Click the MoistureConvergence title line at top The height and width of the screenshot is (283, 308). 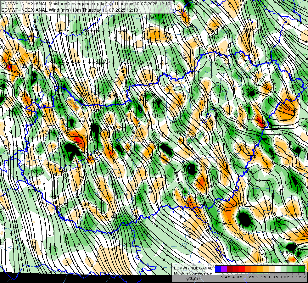pos(86,4)
